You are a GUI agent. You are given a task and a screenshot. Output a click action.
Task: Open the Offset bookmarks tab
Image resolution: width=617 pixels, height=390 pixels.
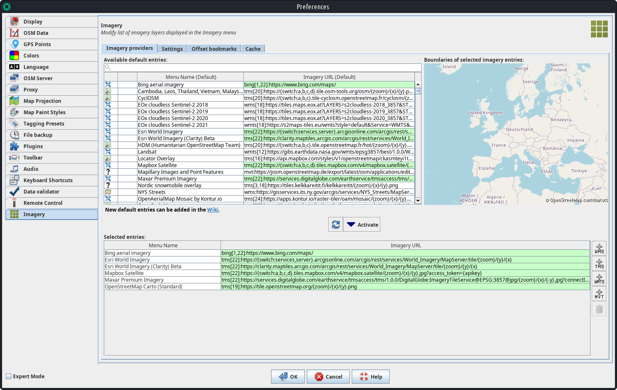coord(214,49)
